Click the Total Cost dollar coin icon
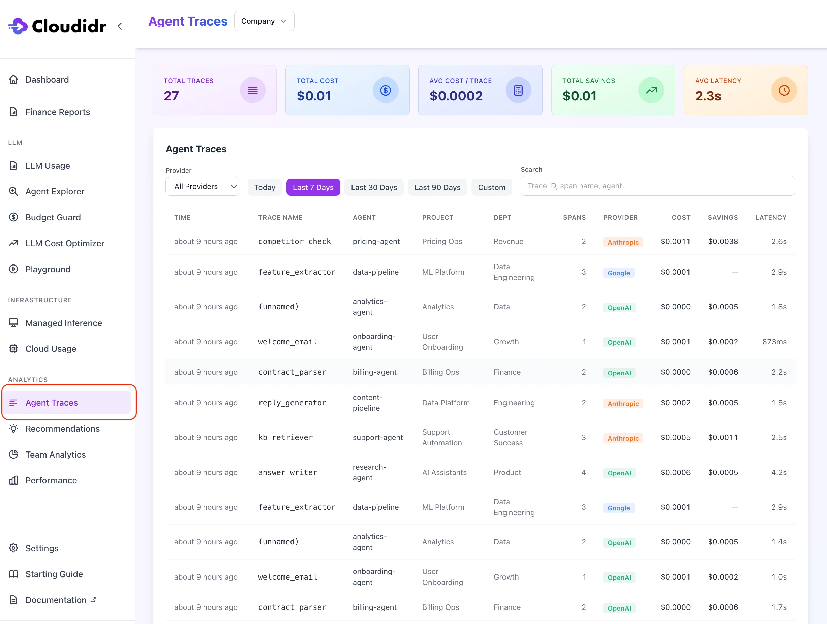This screenshot has height=624, width=827. [x=386, y=90]
